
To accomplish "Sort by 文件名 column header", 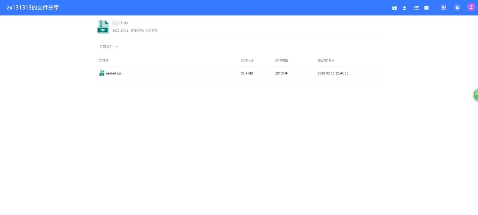I will (104, 60).
